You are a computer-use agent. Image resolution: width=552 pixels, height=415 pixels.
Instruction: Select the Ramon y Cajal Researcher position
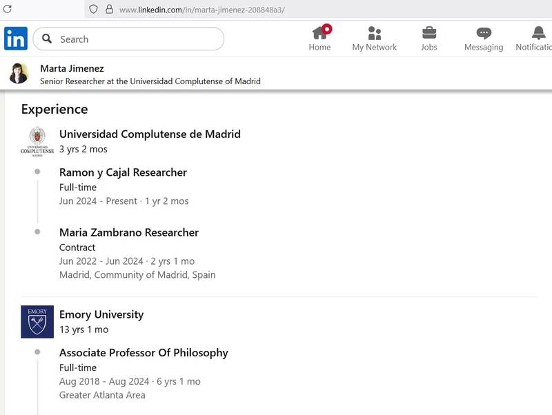tap(123, 172)
